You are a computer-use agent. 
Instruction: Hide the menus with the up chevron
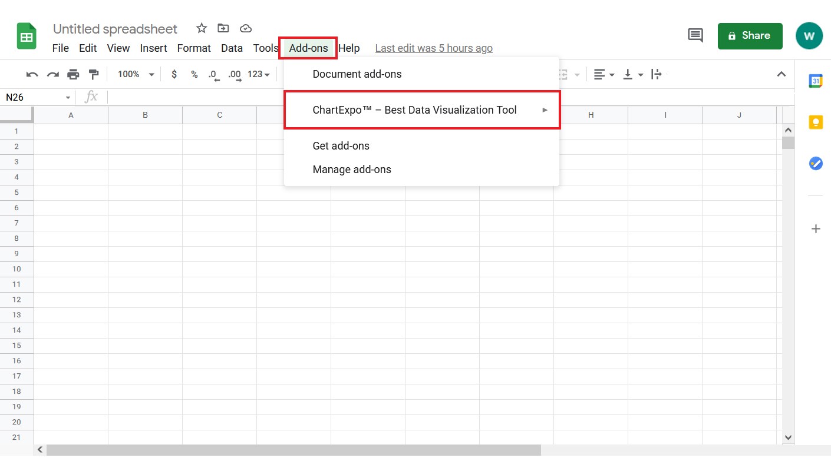[x=781, y=74]
